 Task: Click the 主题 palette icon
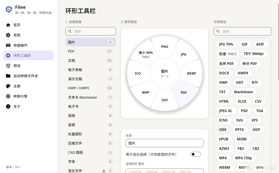tap(8, 86)
